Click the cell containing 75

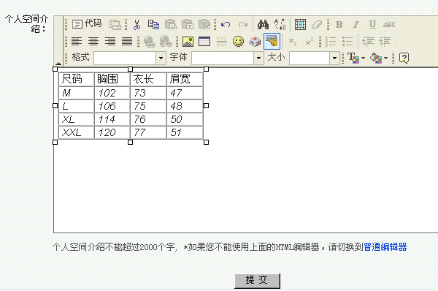coord(148,106)
